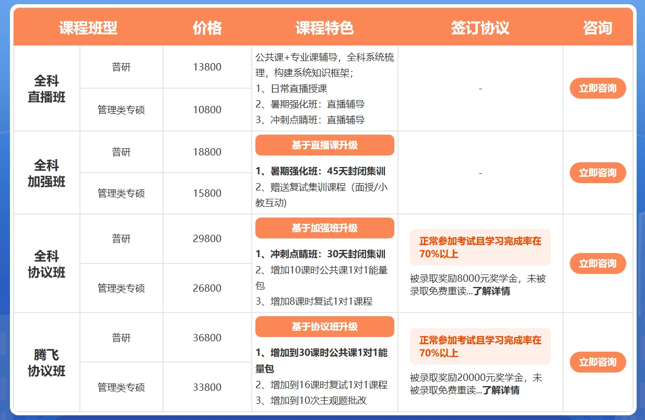Select the 全科直播班 class name

46,89
